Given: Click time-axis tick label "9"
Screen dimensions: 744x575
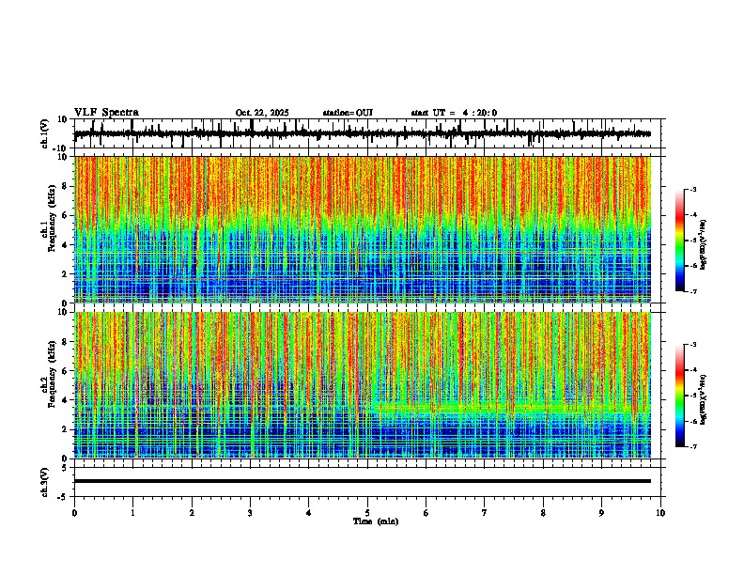Looking at the screenshot, I should [x=601, y=513].
